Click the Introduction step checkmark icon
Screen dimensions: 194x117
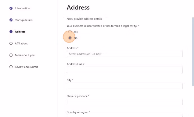pyautogui.click(x=11, y=8)
